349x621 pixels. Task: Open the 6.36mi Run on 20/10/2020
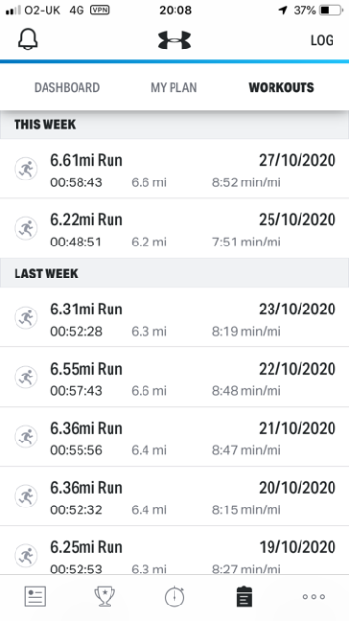[174, 496]
